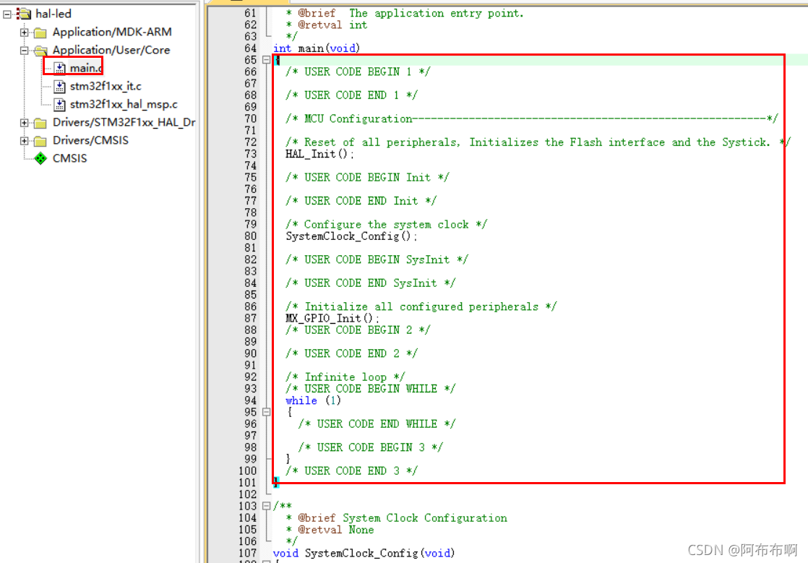
Task: Click line number 94 in the gutter
Action: point(251,400)
